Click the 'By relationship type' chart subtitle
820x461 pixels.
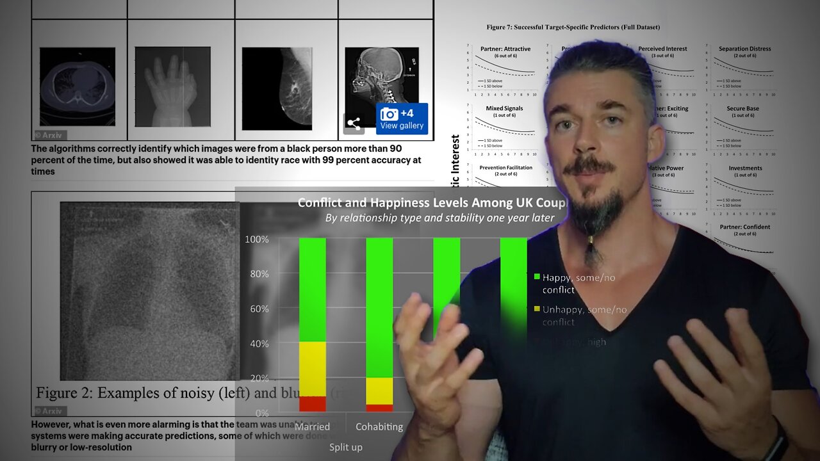click(439, 218)
